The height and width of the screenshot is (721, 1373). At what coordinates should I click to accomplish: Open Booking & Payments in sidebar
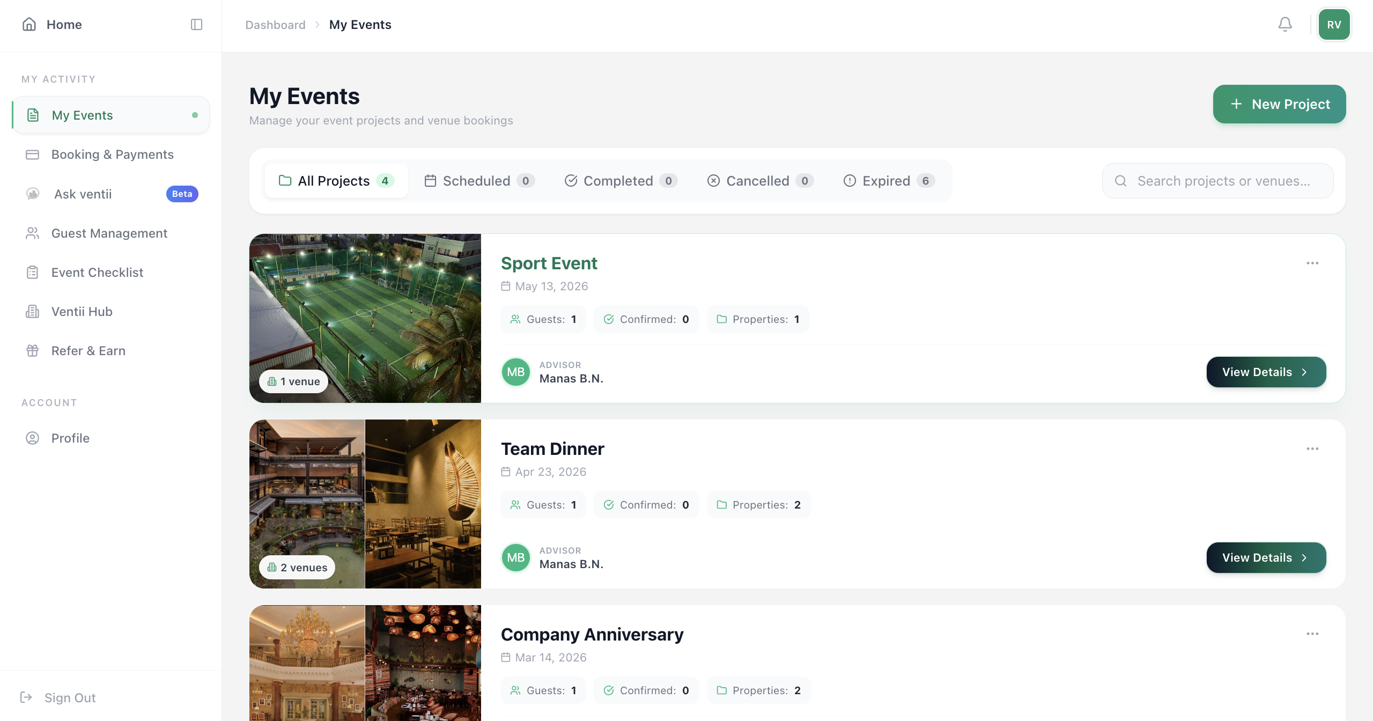click(111, 154)
